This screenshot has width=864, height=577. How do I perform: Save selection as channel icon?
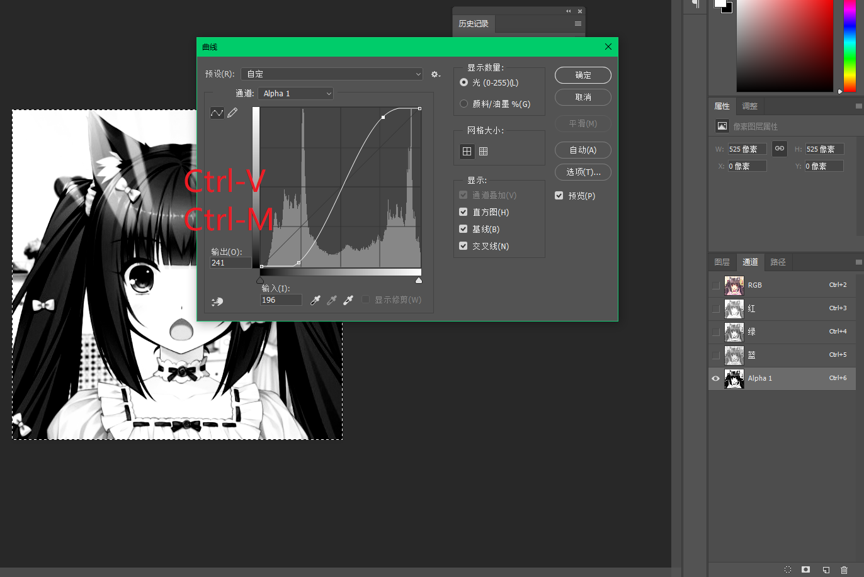tap(805, 569)
